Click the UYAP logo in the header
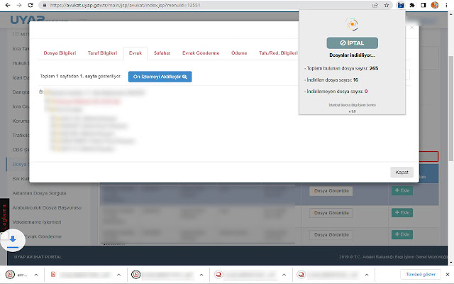 click(28, 19)
